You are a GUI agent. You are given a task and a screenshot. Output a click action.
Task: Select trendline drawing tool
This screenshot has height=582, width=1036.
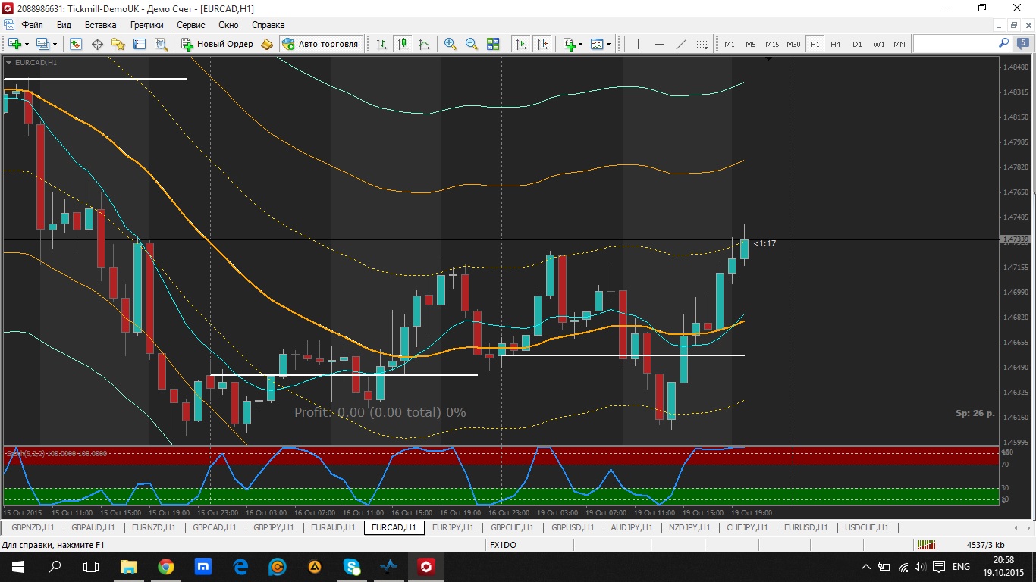coord(681,44)
